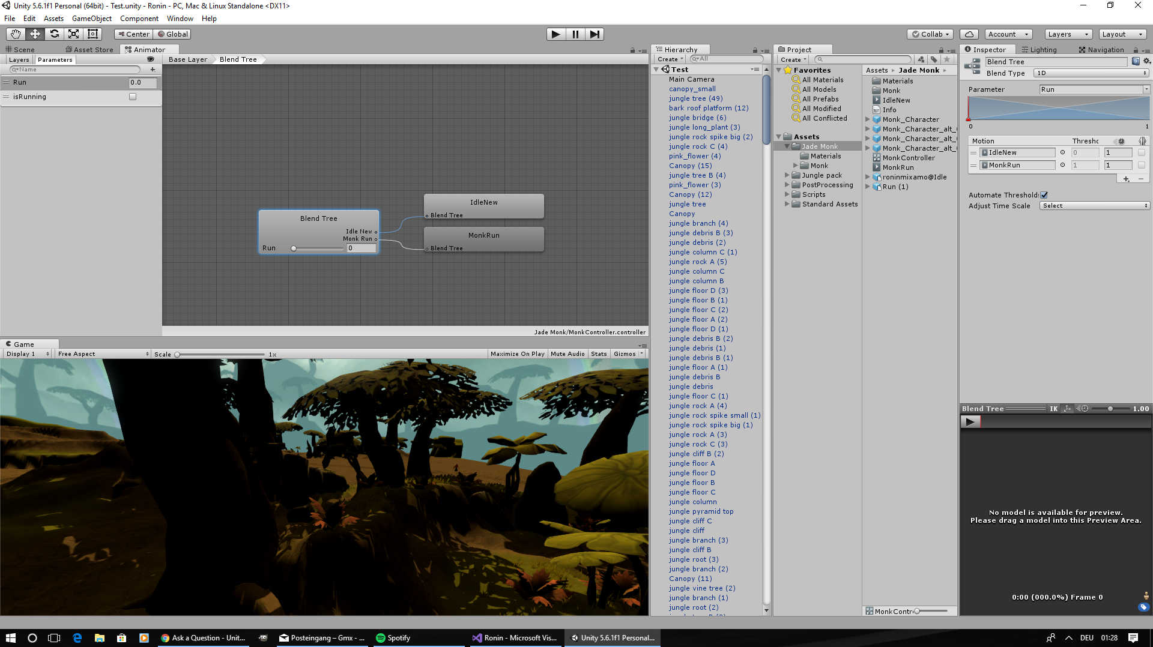This screenshot has height=647, width=1153.
Task: Click the time scale column icon in Motion list
Action: pos(1121,141)
